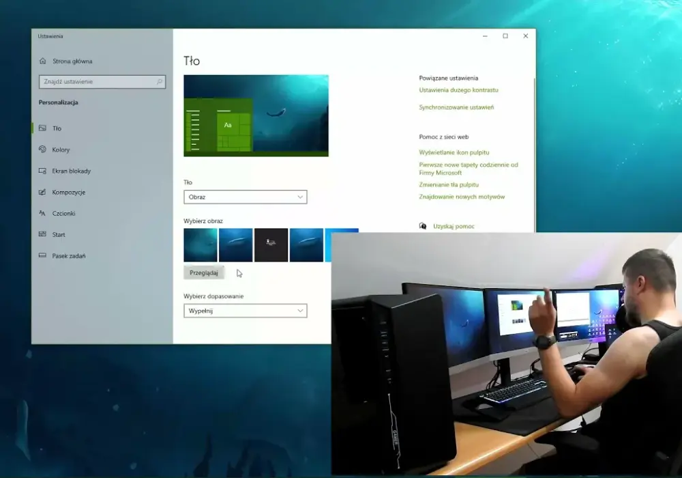Click the search magnifier icon in Znajdź ustawienie
Viewport: 682px width, 478px height.
[159, 81]
